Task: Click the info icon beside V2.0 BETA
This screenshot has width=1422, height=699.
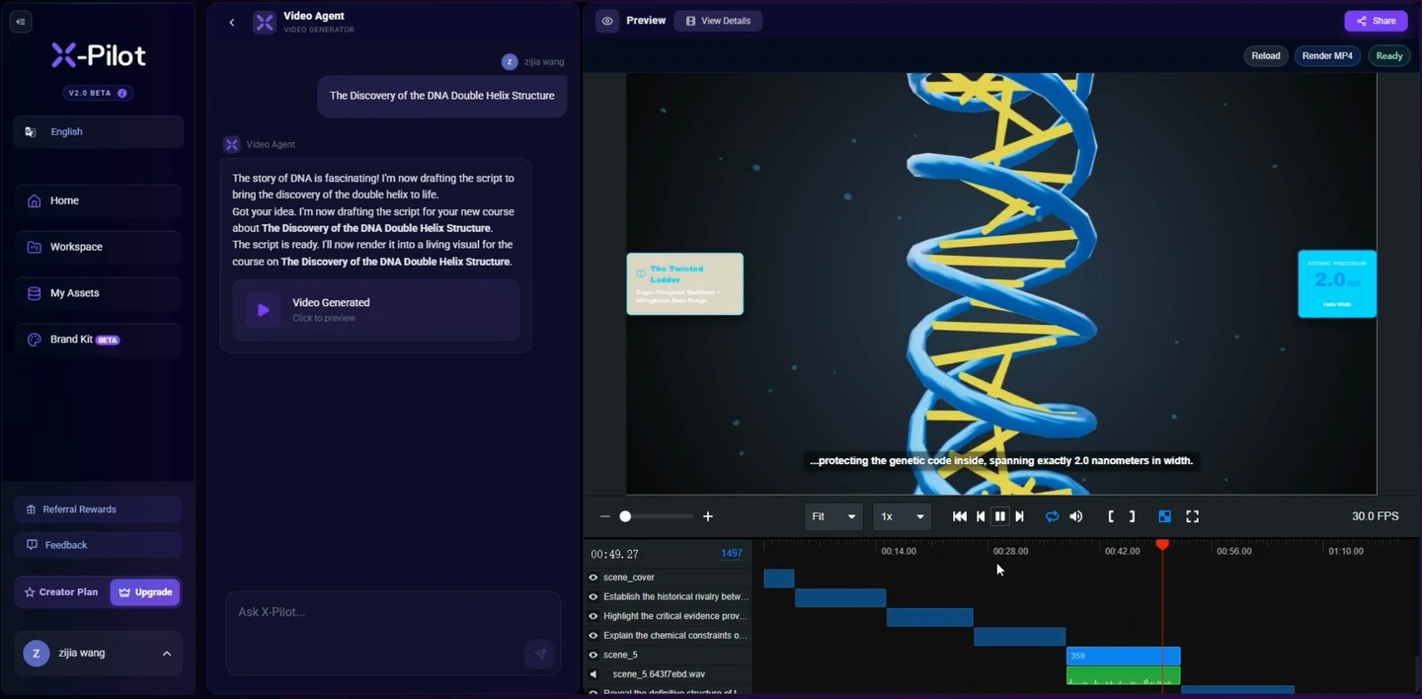Action: 122,93
